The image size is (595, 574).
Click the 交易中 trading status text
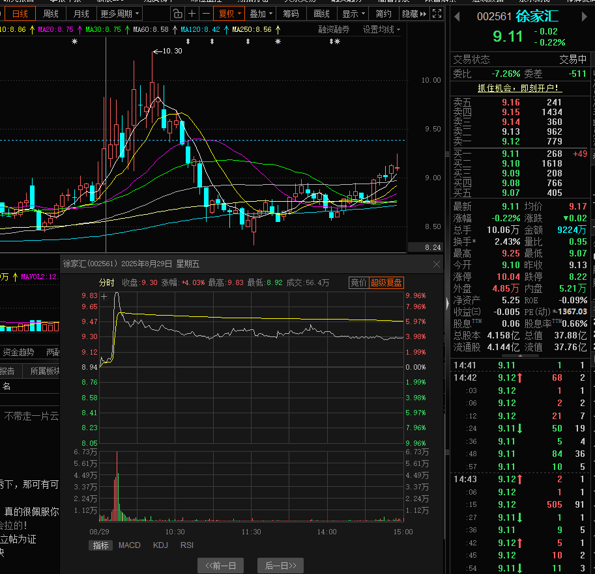(x=573, y=59)
